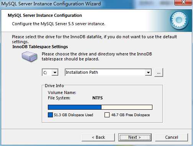Click the 48.7 GB Free Diskspace label
The height and width of the screenshot is (146, 193).
pos(131,115)
